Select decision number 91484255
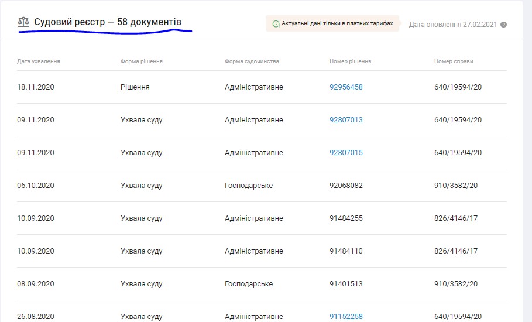The image size is (532, 322). (346, 218)
